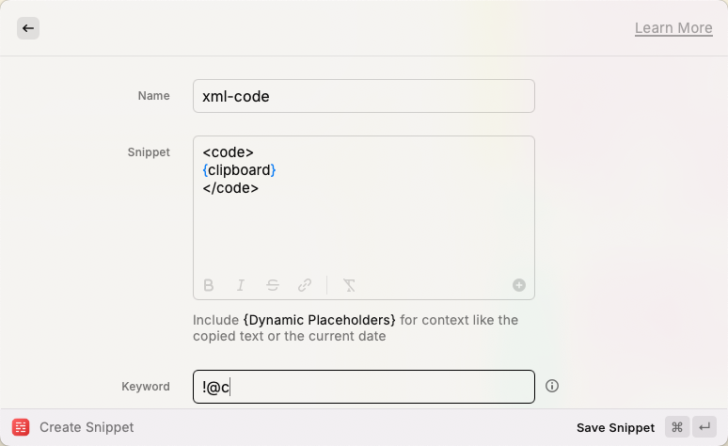
Task: Click the {Dynamic Placeholders} help text
Action: [x=320, y=320]
